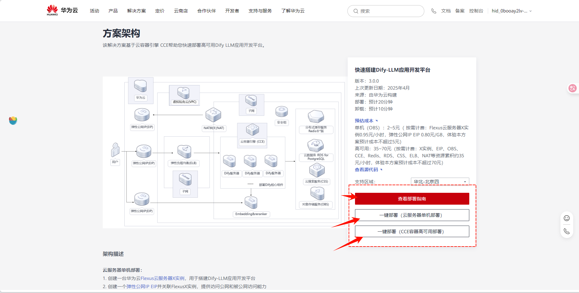
Task: Open the 控制台 link
Action: point(476,11)
